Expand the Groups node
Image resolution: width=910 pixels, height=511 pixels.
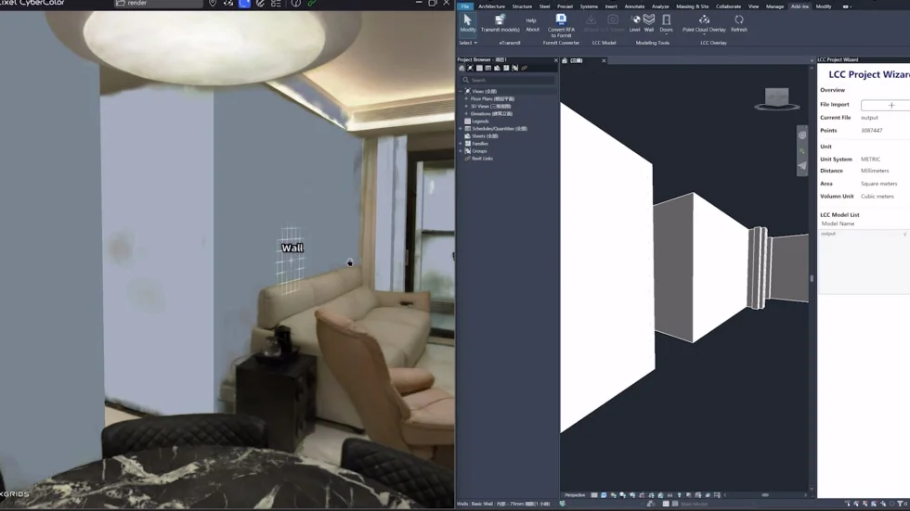click(x=461, y=151)
